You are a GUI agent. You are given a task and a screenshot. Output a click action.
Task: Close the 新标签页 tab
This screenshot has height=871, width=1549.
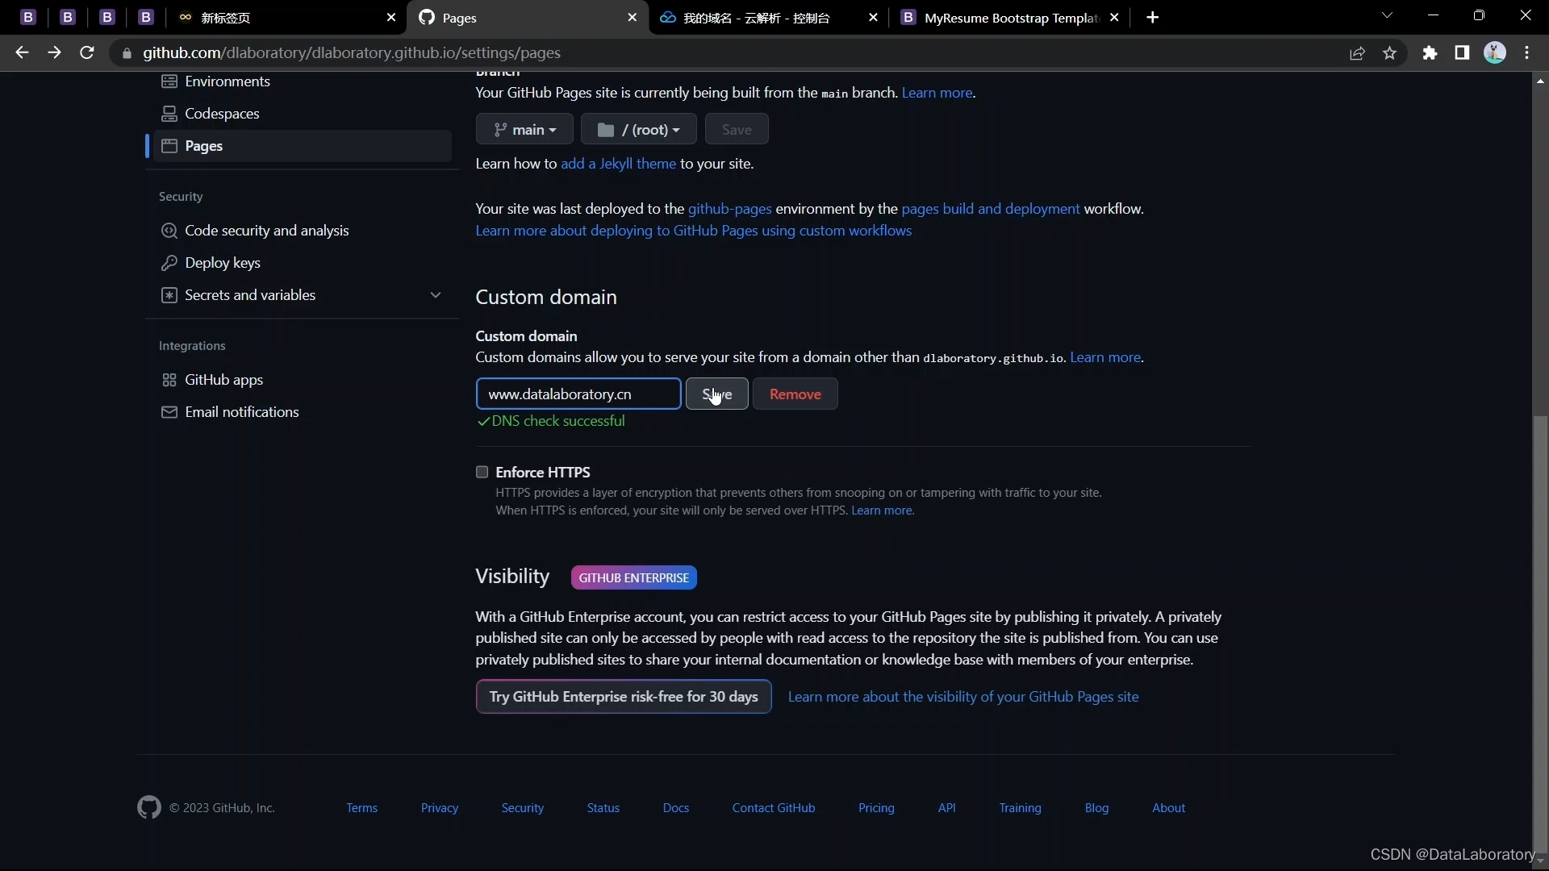click(x=391, y=18)
